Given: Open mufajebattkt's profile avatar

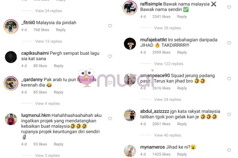Looking at the screenshot, I should click(x=130, y=44).
